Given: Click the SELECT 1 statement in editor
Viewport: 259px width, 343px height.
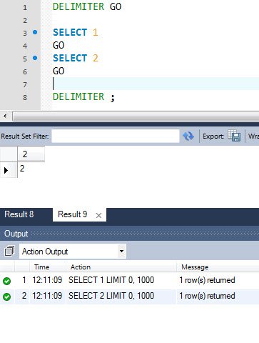Looking at the screenshot, I should (x=76, y=32).
